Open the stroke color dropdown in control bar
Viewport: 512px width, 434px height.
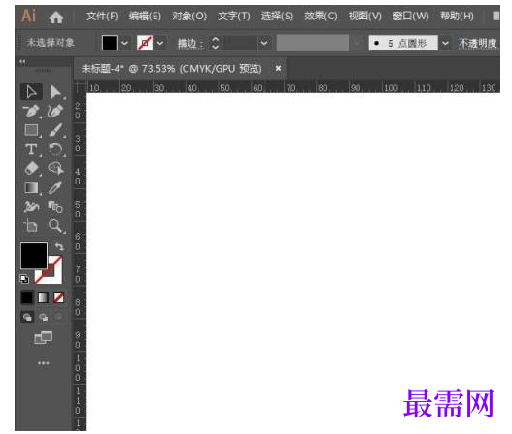point(160,43)
